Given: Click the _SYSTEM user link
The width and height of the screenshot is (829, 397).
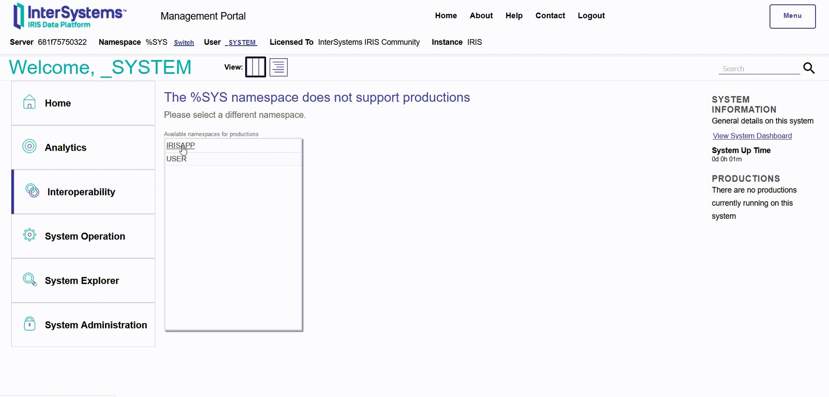Looking at the screenshot, I should 241,43.
